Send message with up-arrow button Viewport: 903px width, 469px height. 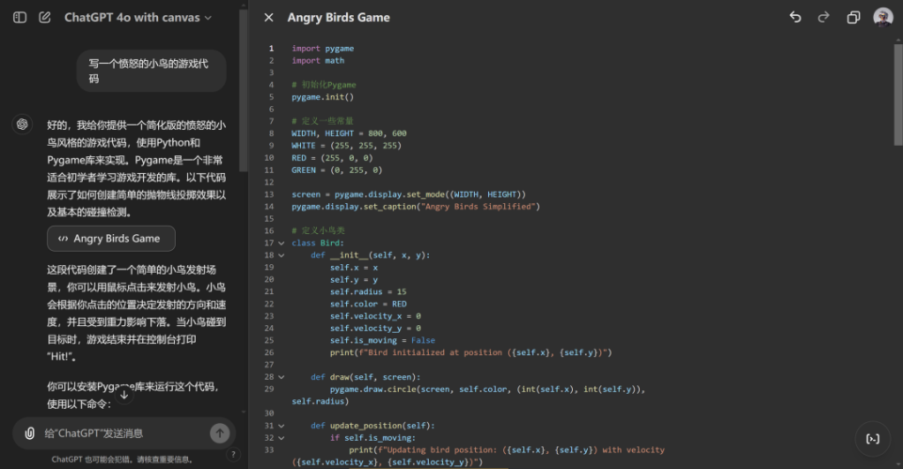pyautogui.click(x=219, y=433)
